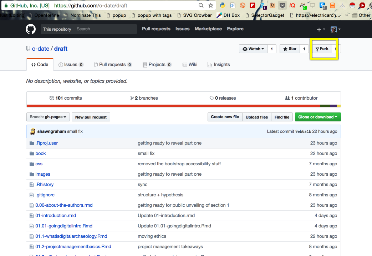Expand the Clone or download dropdown
Screen dimensions: 372x256
[x=318, y=117]
